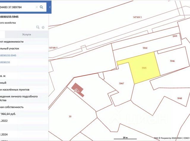The height and width of the screenshot is (141, 190).
Task: Click the 20 м scale bar
Action: click(x=125, y=138)
